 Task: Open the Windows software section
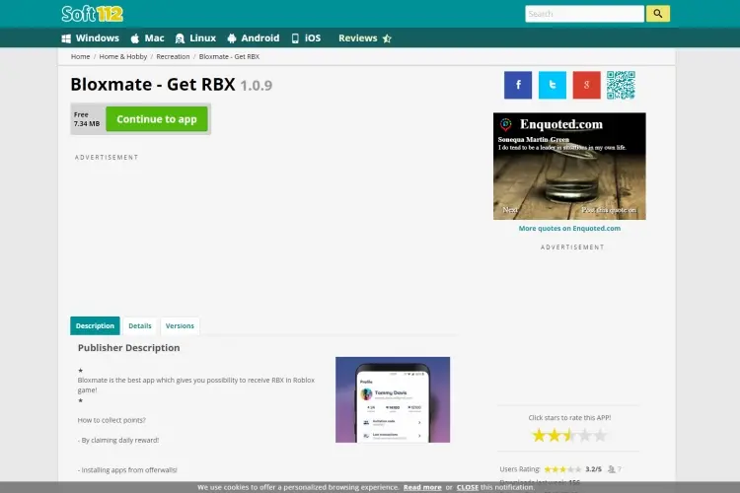click(x=90, y=38)
